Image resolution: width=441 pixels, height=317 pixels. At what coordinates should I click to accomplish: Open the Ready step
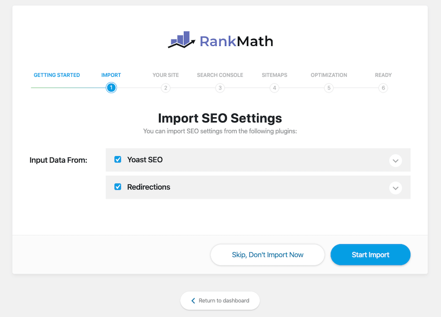[383, 75]
